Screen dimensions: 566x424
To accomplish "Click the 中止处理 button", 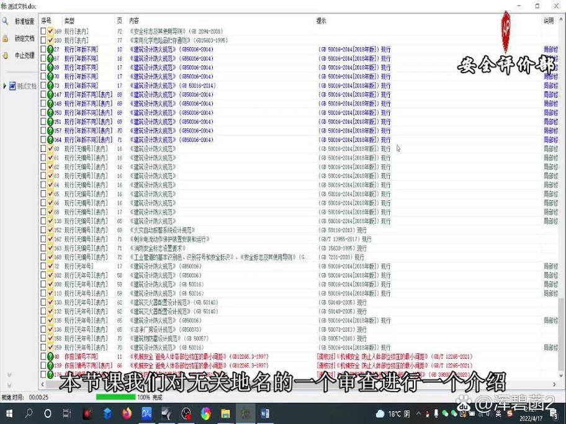I will (22, 55).
